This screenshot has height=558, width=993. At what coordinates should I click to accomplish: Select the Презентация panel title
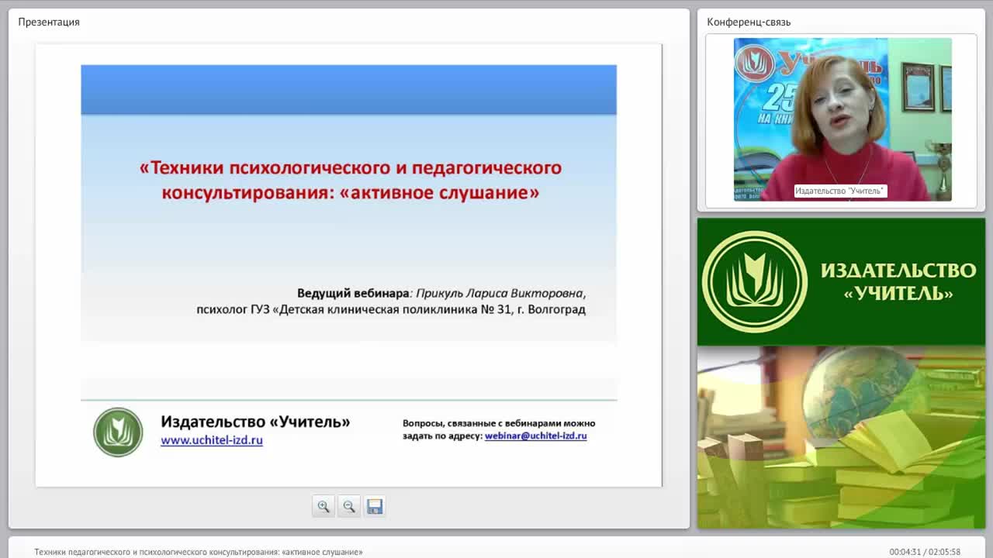point(49,22)
